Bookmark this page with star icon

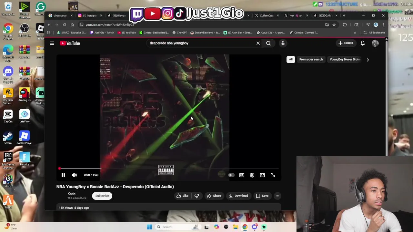(334, 25)
